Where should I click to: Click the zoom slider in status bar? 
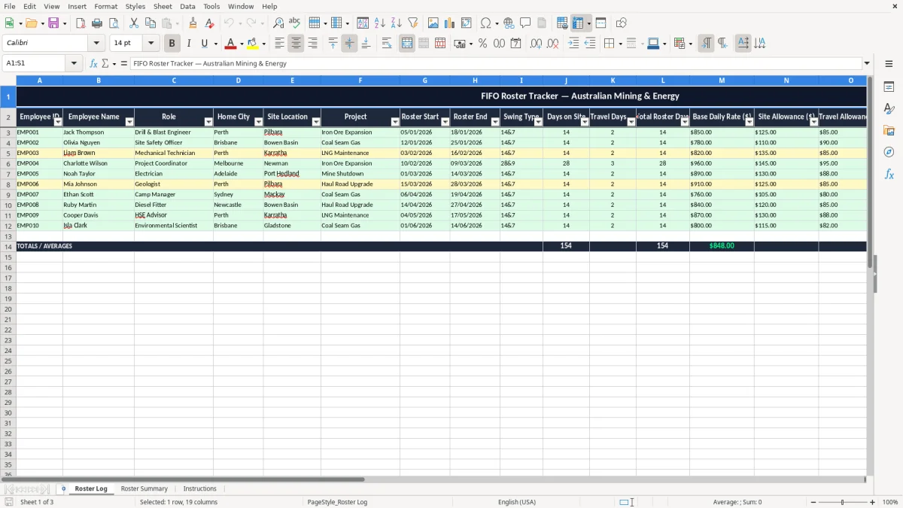842,502
